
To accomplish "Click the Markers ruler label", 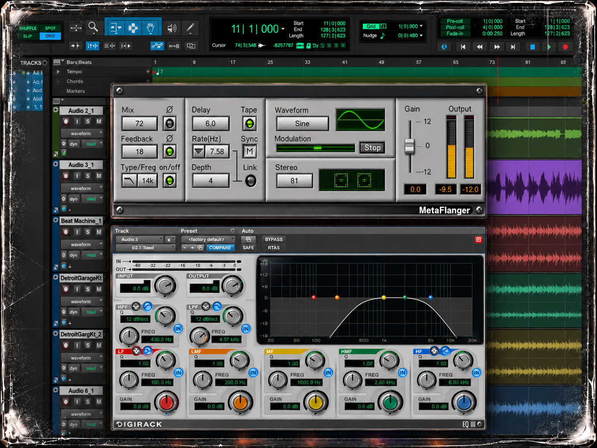I will click(x=75, y=91).
